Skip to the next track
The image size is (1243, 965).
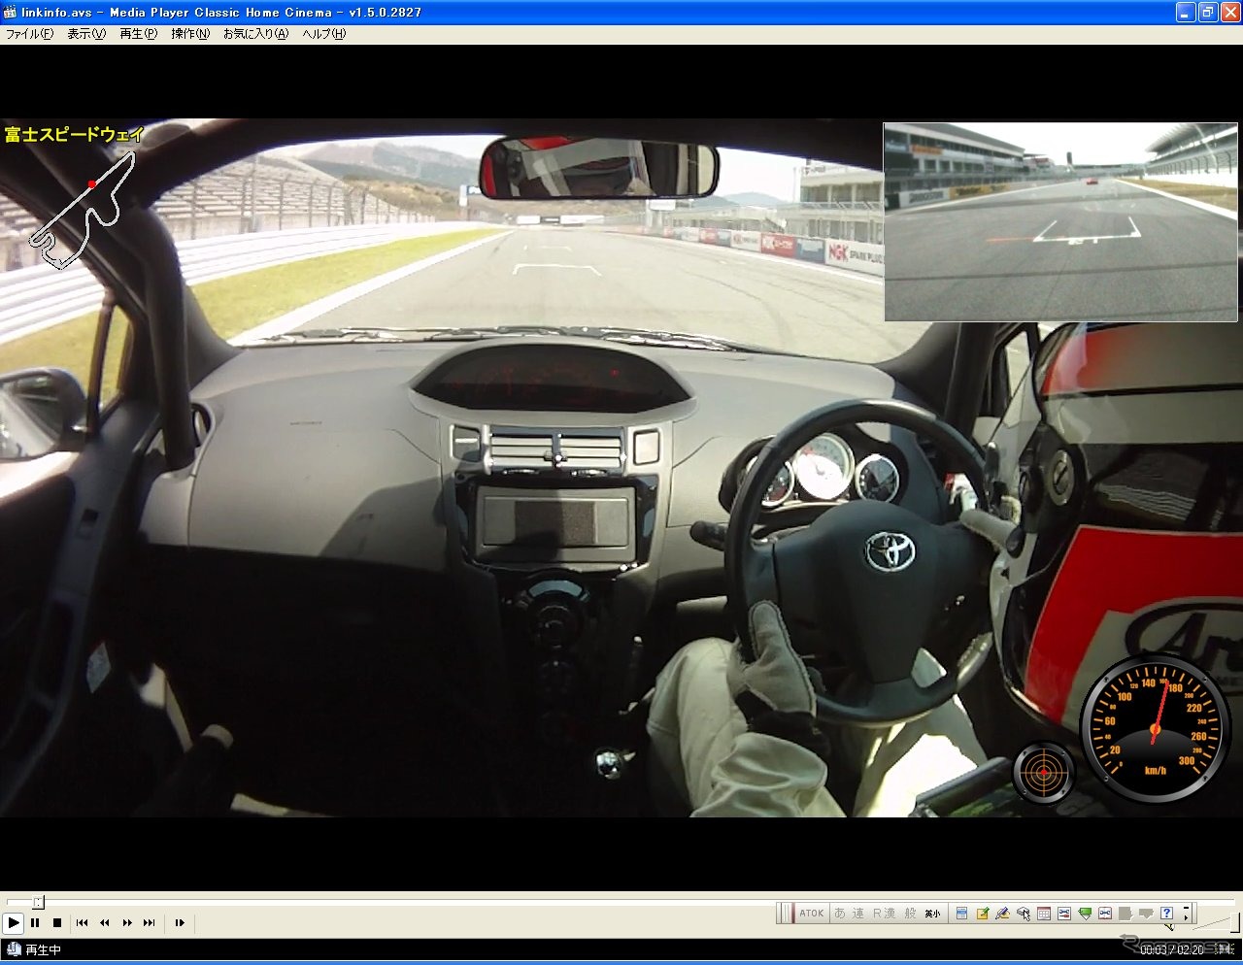pos(150,923)
